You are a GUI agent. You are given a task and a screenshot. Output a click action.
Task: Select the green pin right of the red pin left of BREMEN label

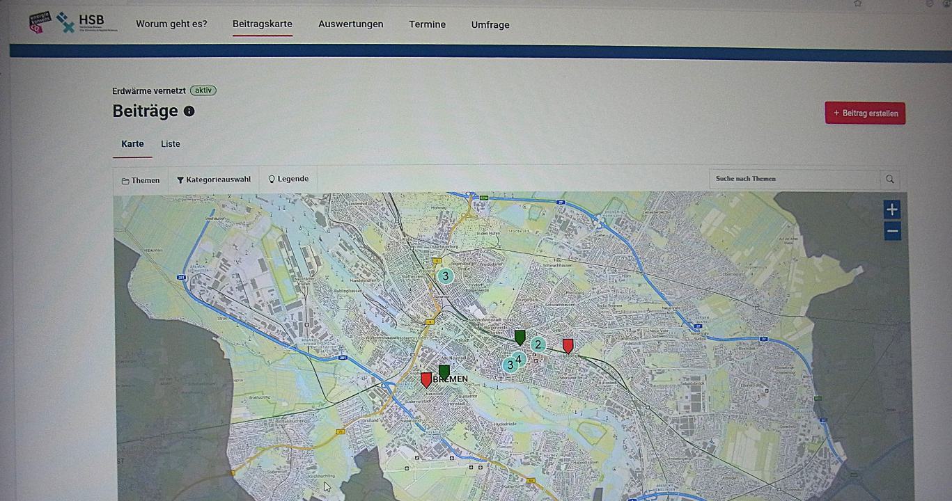pyautogui.click(x=444, y=372)
